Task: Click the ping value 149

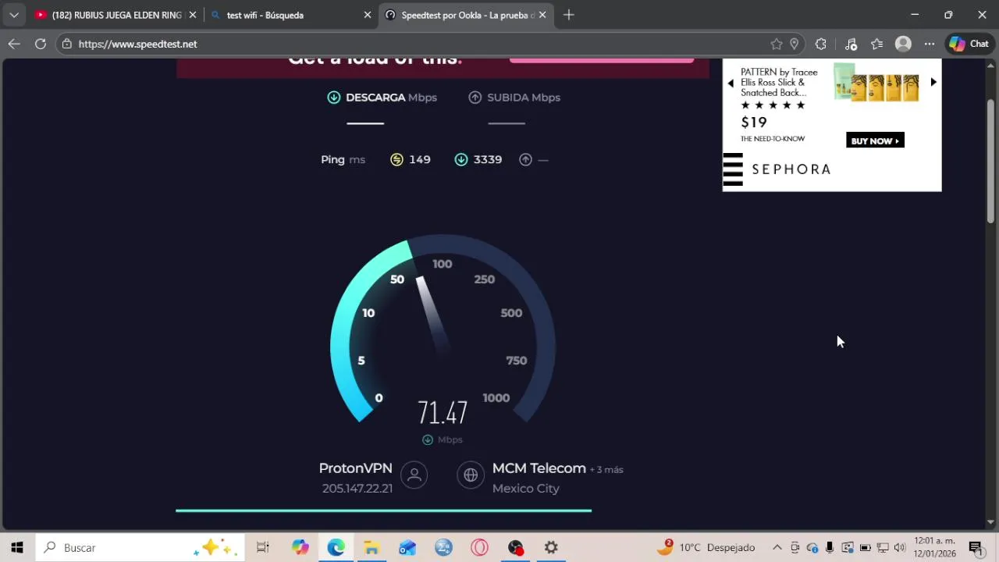Action: coord(420,159)
